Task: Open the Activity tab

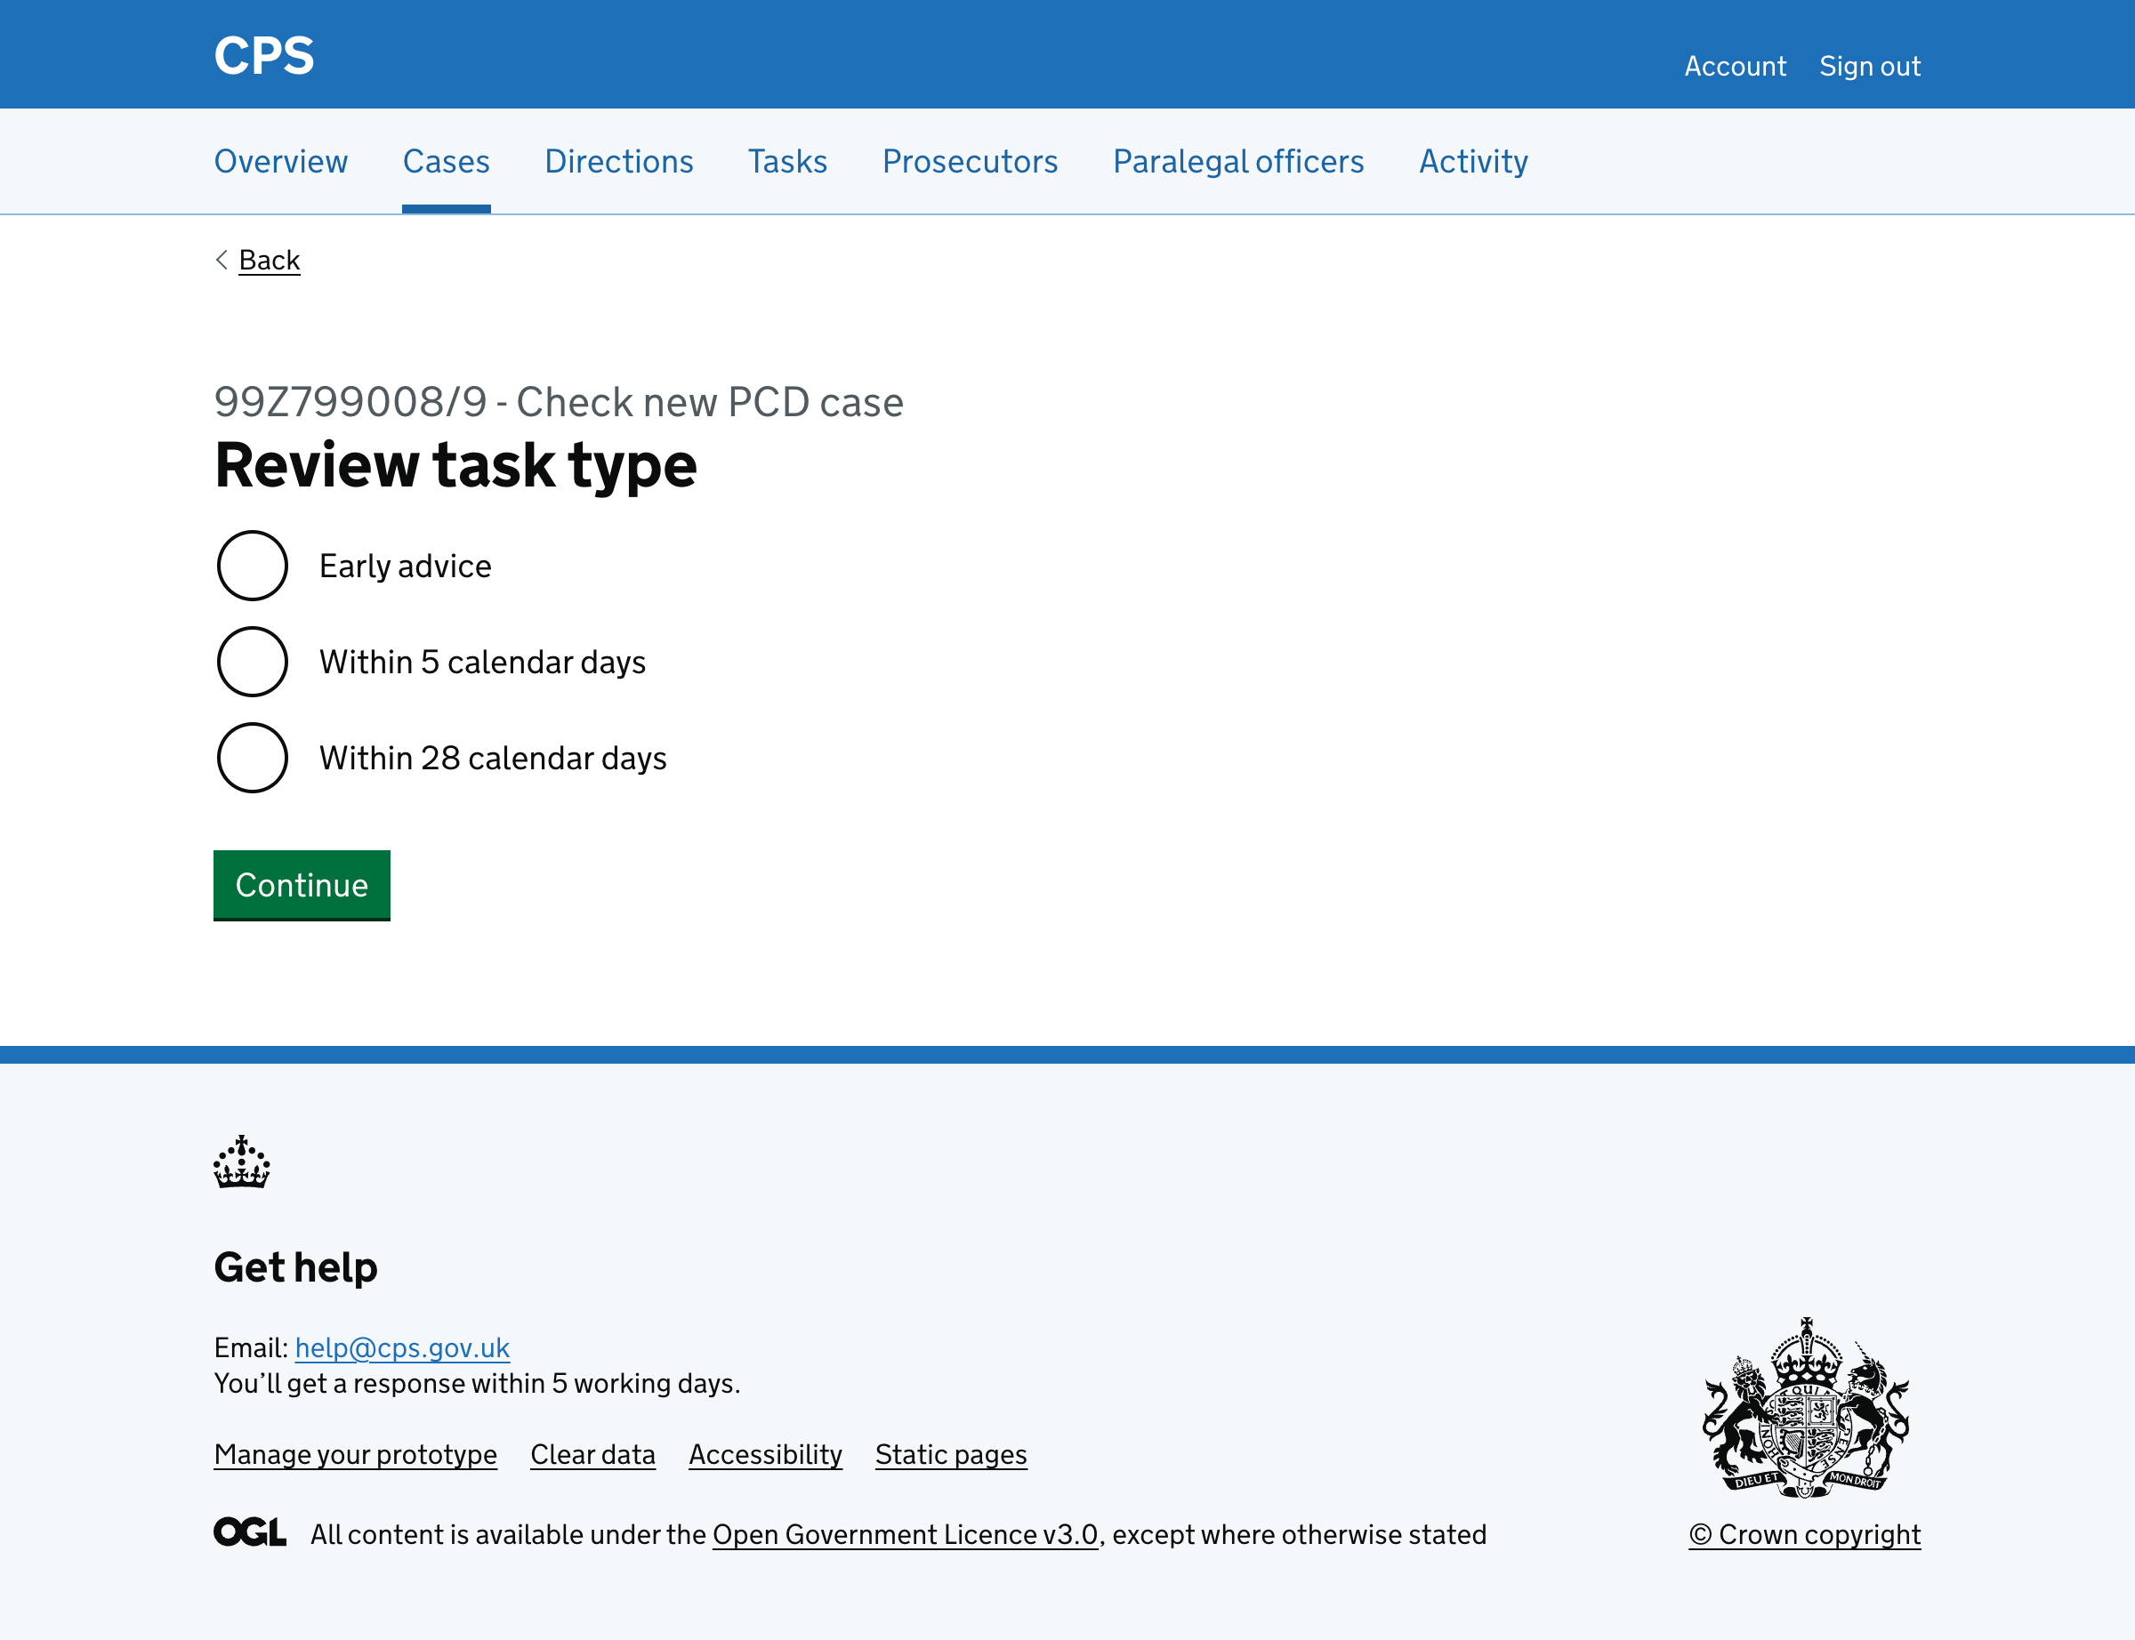Action: (x=1473, y=161)
